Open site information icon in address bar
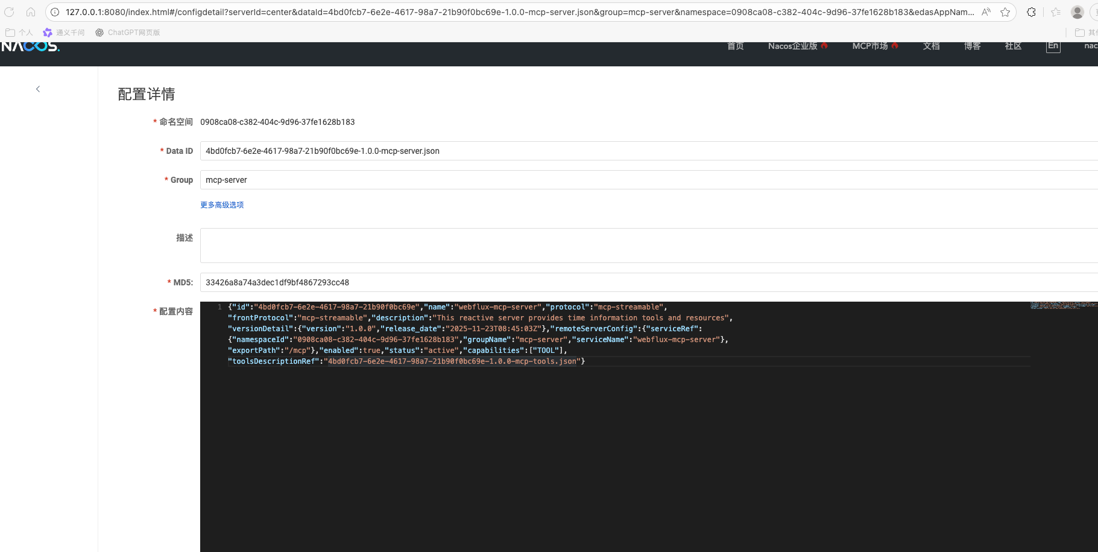Screen dimensions: 1098x552 pos(55,12)
